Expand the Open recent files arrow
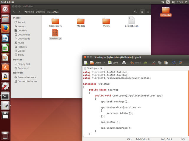Viewport: 189px width, 141px height. click(104, 63)
